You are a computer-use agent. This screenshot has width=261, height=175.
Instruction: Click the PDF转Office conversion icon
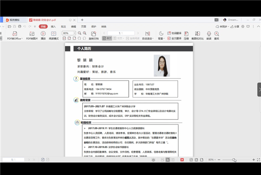tap(14, 34)
